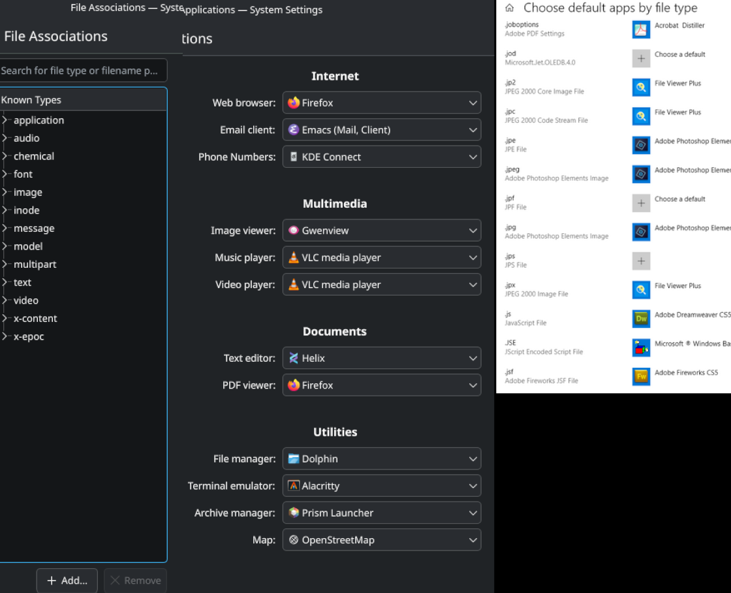
Task: Click Adobe Fireworks CS5 app name for .jsf
Action: [x=686, y=373]
